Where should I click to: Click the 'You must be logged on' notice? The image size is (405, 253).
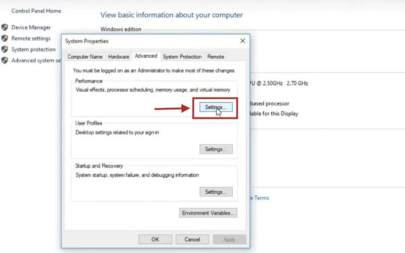click(154, 70)
